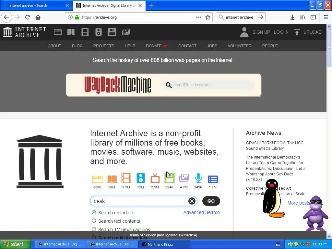
Task: Open the Video film icon in header
Action: click(x=85, y=32)
